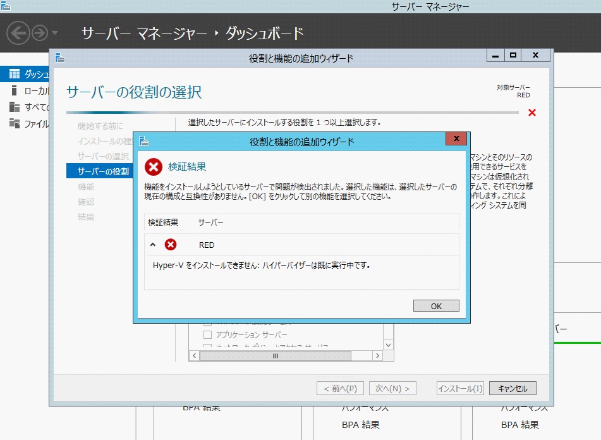Screen dimensions: 601x440
Task: Click the right BPA 結果 link in dashboard
Action: click(x=519, y=425)
